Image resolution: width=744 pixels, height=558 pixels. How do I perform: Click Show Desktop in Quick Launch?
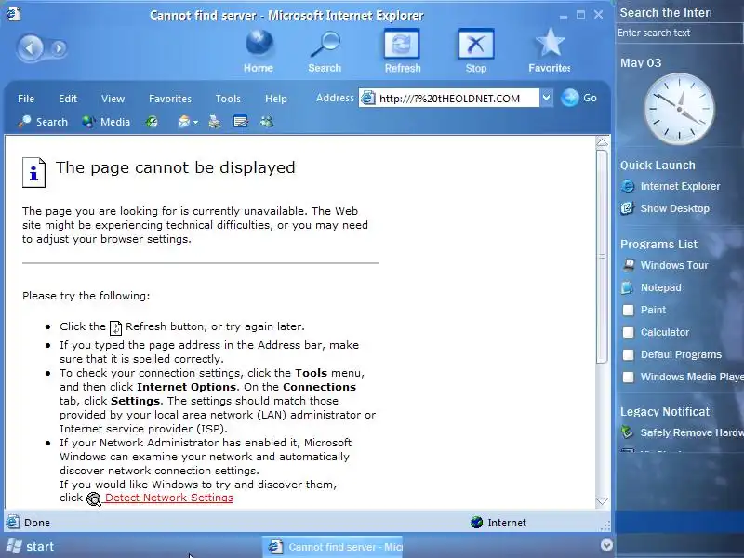(665, 208)
